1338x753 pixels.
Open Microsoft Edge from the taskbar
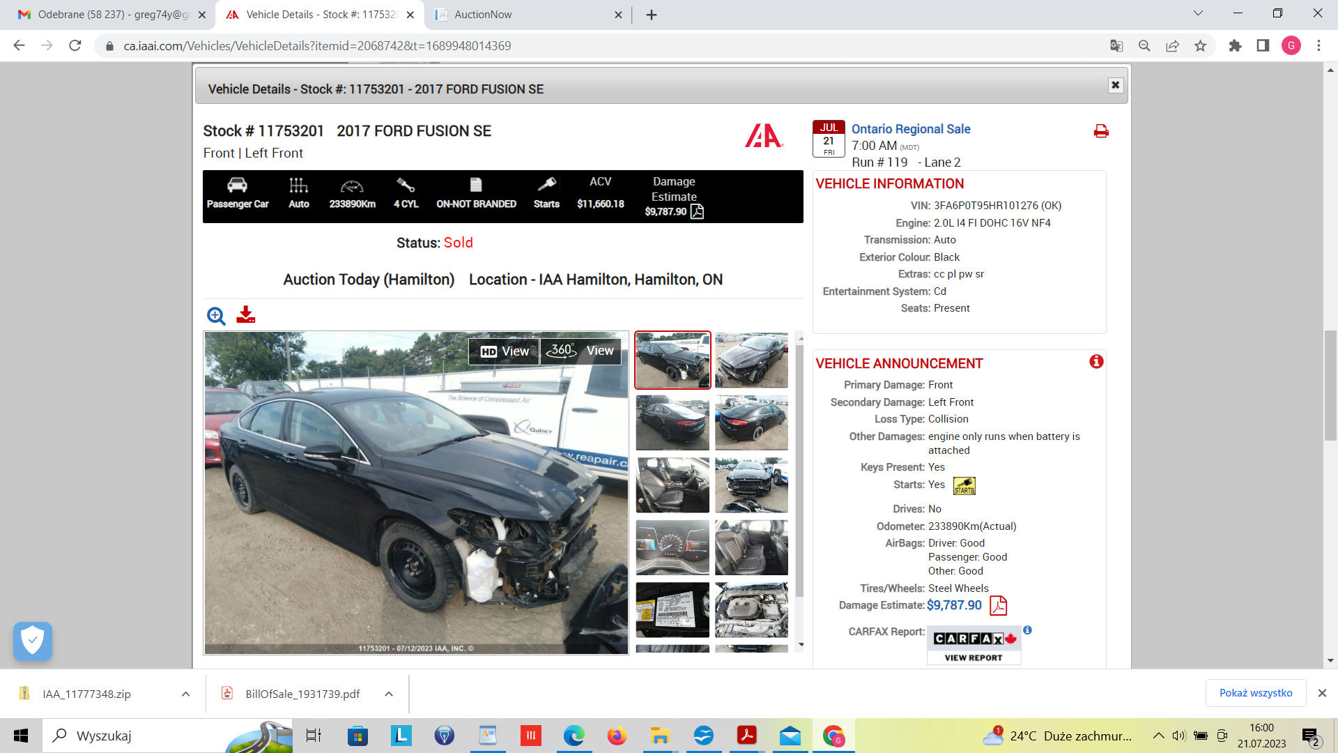coord(574,736)
